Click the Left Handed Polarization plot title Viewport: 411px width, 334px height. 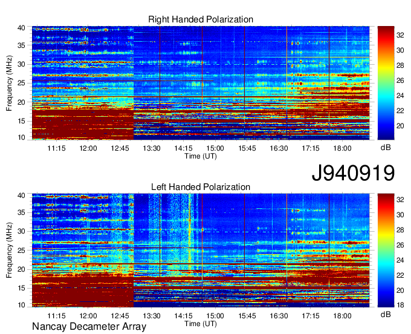pos(201,187)
